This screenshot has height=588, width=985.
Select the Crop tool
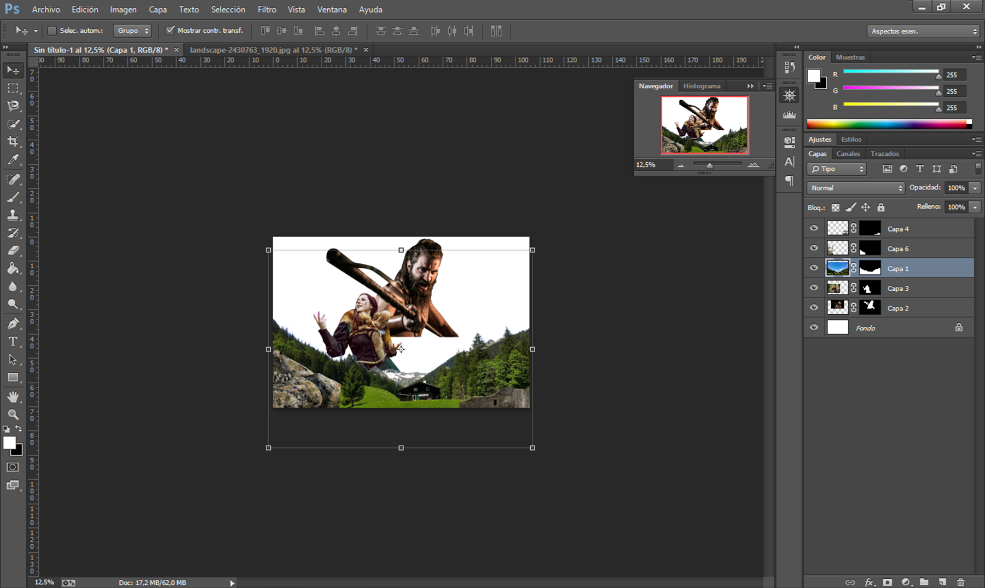pos(13,142)
